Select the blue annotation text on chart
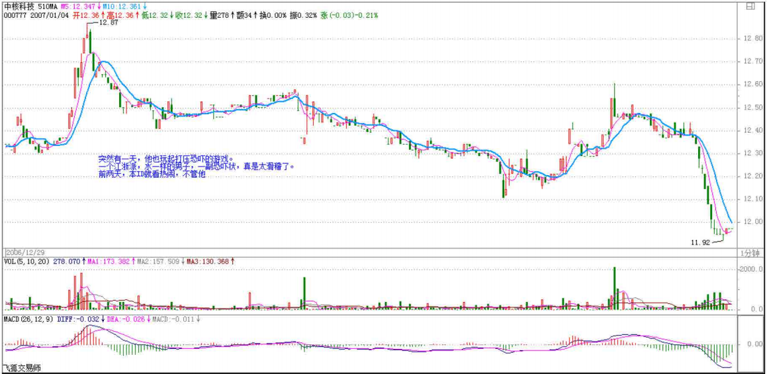The height and width of the screenshot is (374, 767). [192, 167]
